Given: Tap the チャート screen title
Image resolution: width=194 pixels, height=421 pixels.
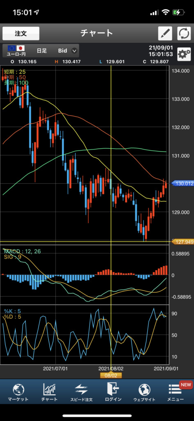Looking at the screenshot, I should (x=97, y=33).
